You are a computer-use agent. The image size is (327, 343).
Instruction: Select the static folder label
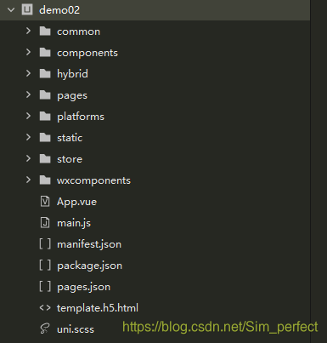coord(70,138)
